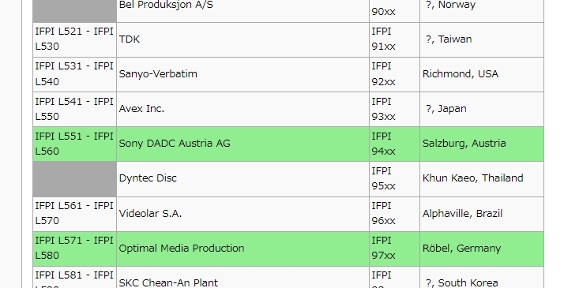
Task: Click the Richmond, USA location cell
Action: click(x=482, y=74)
